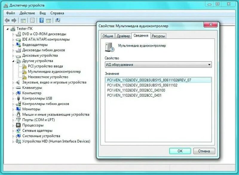Click the Tester-ПК computer root icon
The height and width of the screenshot is (175, 239).
pyautogui.click(x=13, y=29)
